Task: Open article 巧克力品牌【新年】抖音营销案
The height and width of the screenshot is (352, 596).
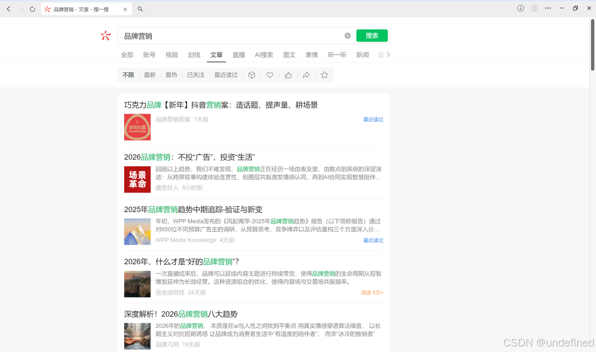Action: point(221,105)
